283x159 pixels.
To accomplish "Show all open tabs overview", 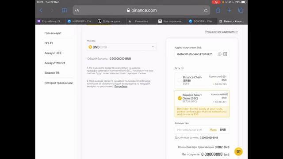I will (x=241, y=11).
